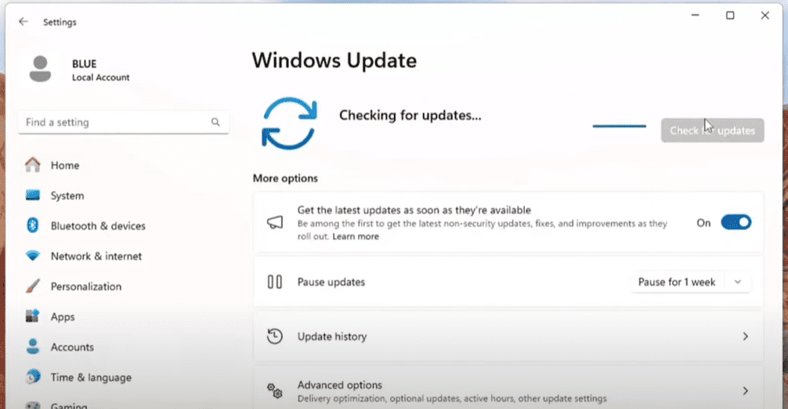The width and height of the screenshot is (788, 409).
Task: Click the back arrow in Settings
Action: pyautogui.click(x=23, y=22)
